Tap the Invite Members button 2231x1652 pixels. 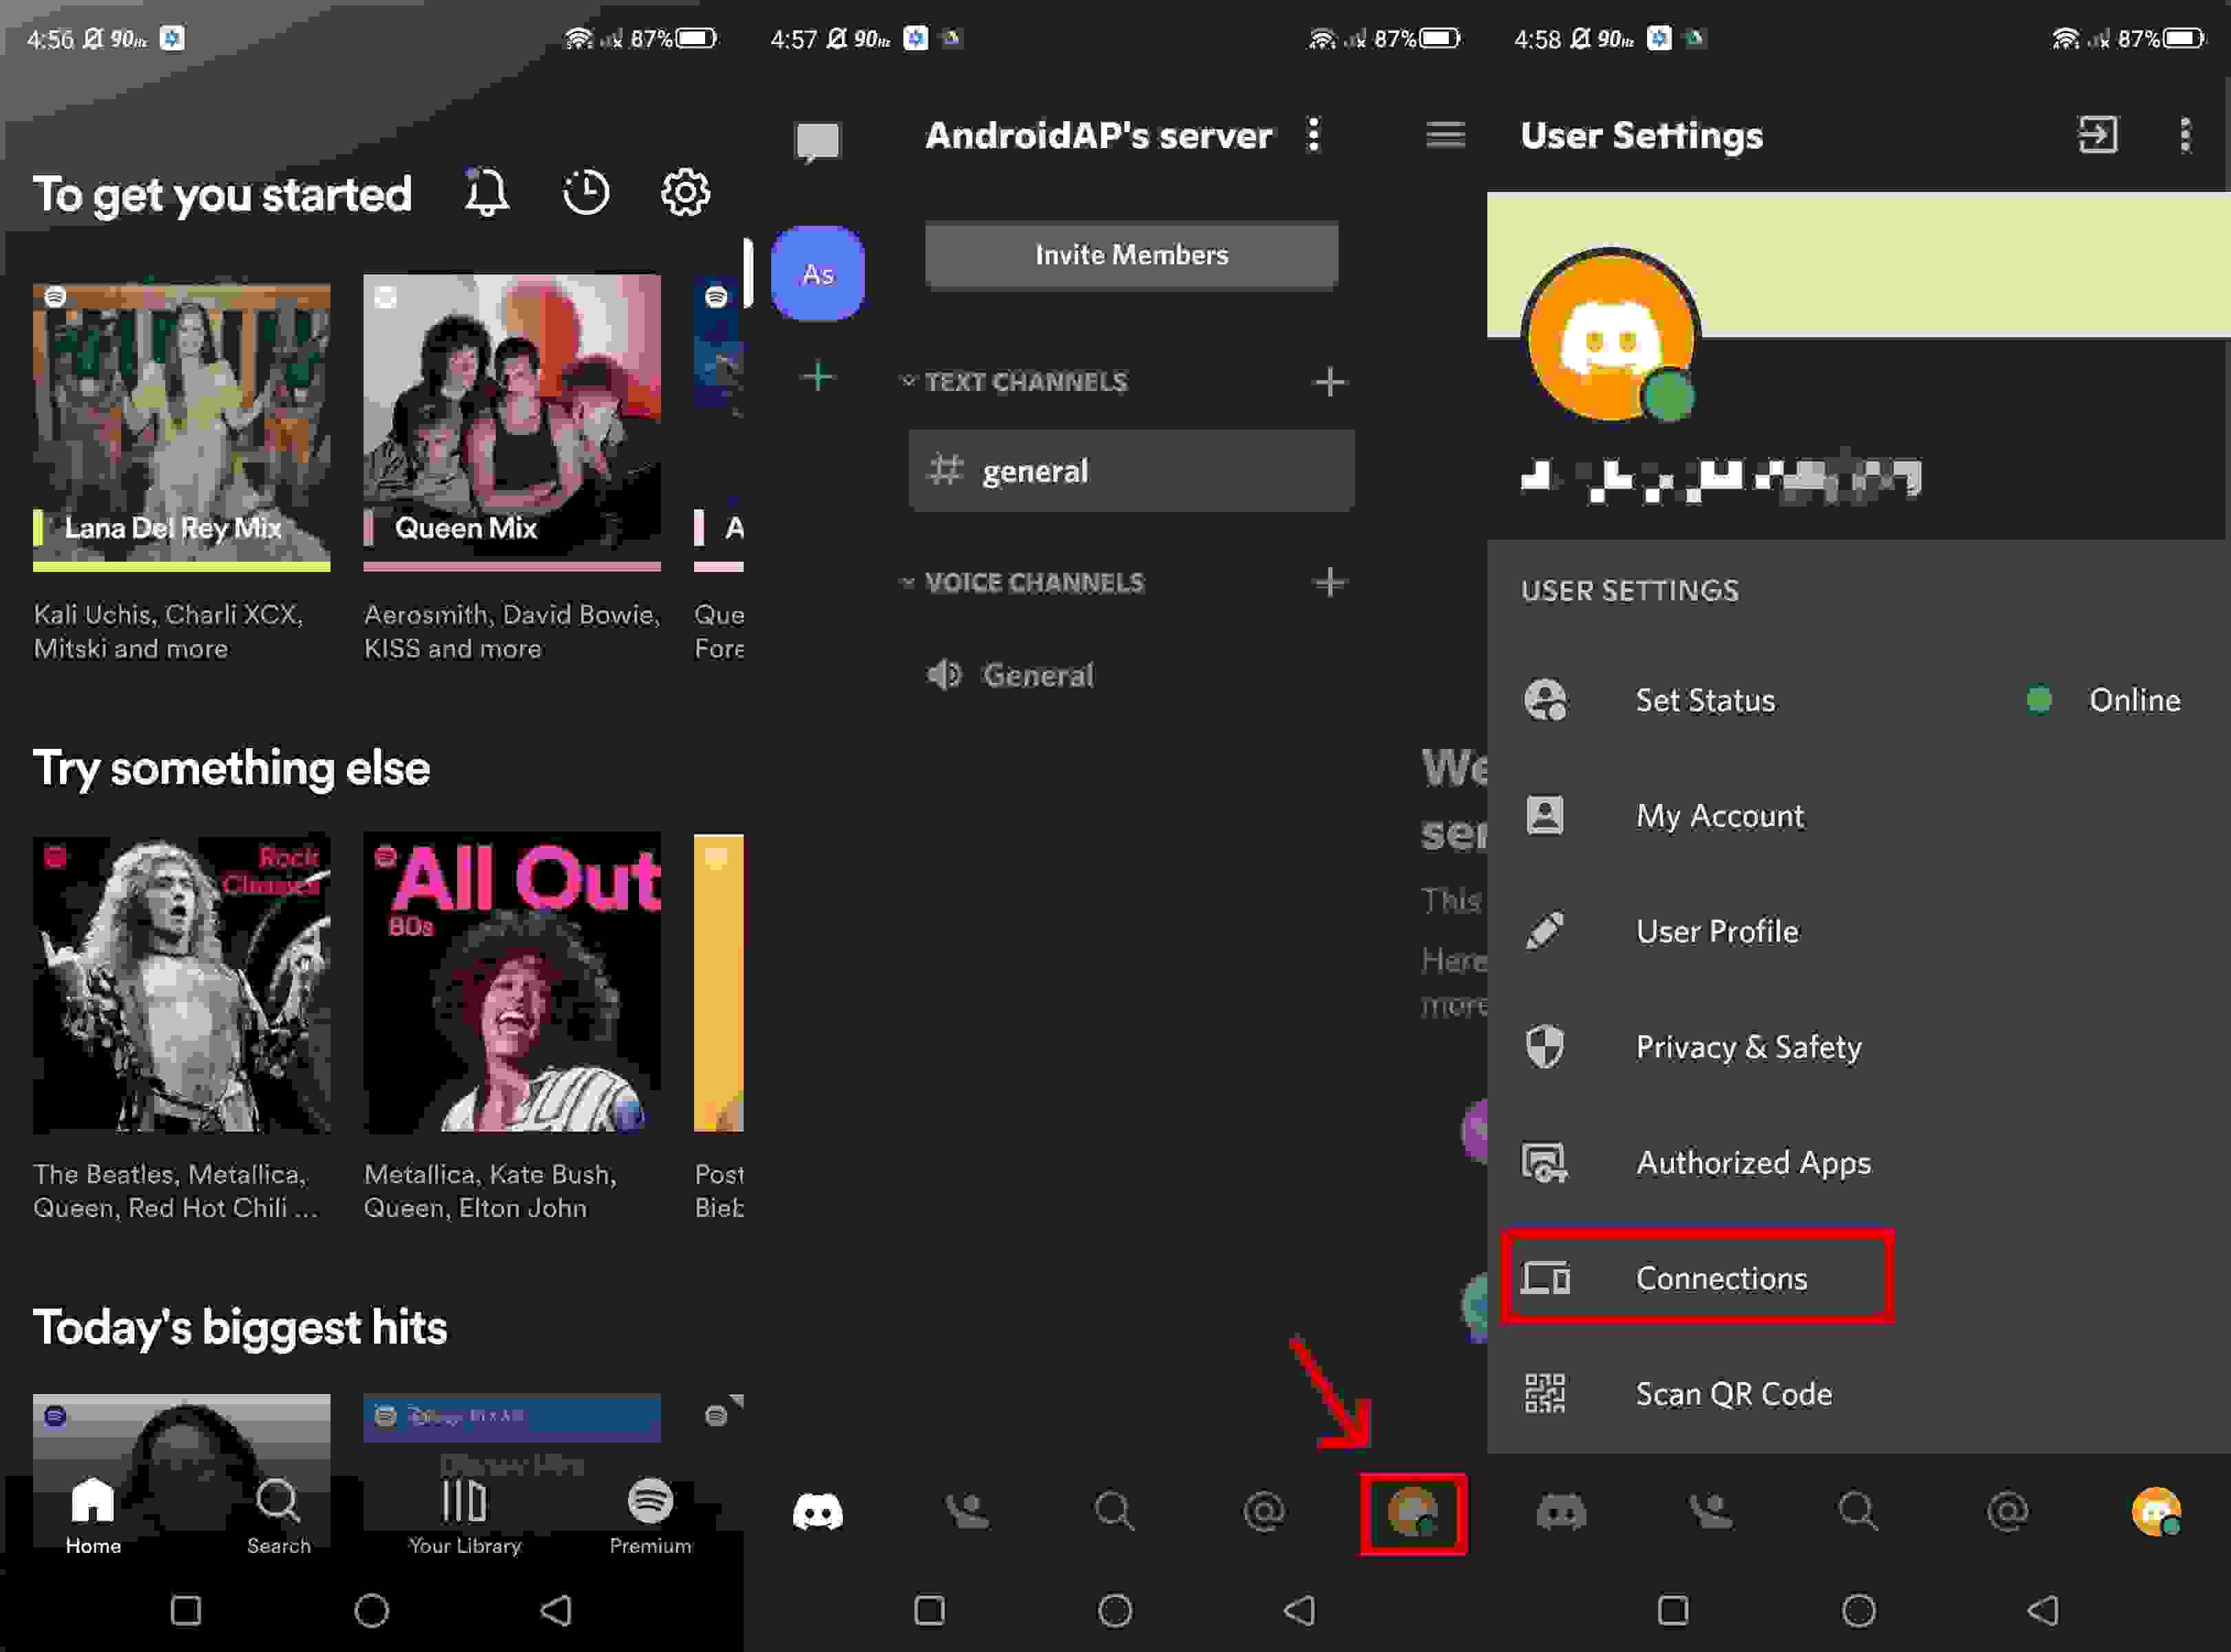[1131, 255]
